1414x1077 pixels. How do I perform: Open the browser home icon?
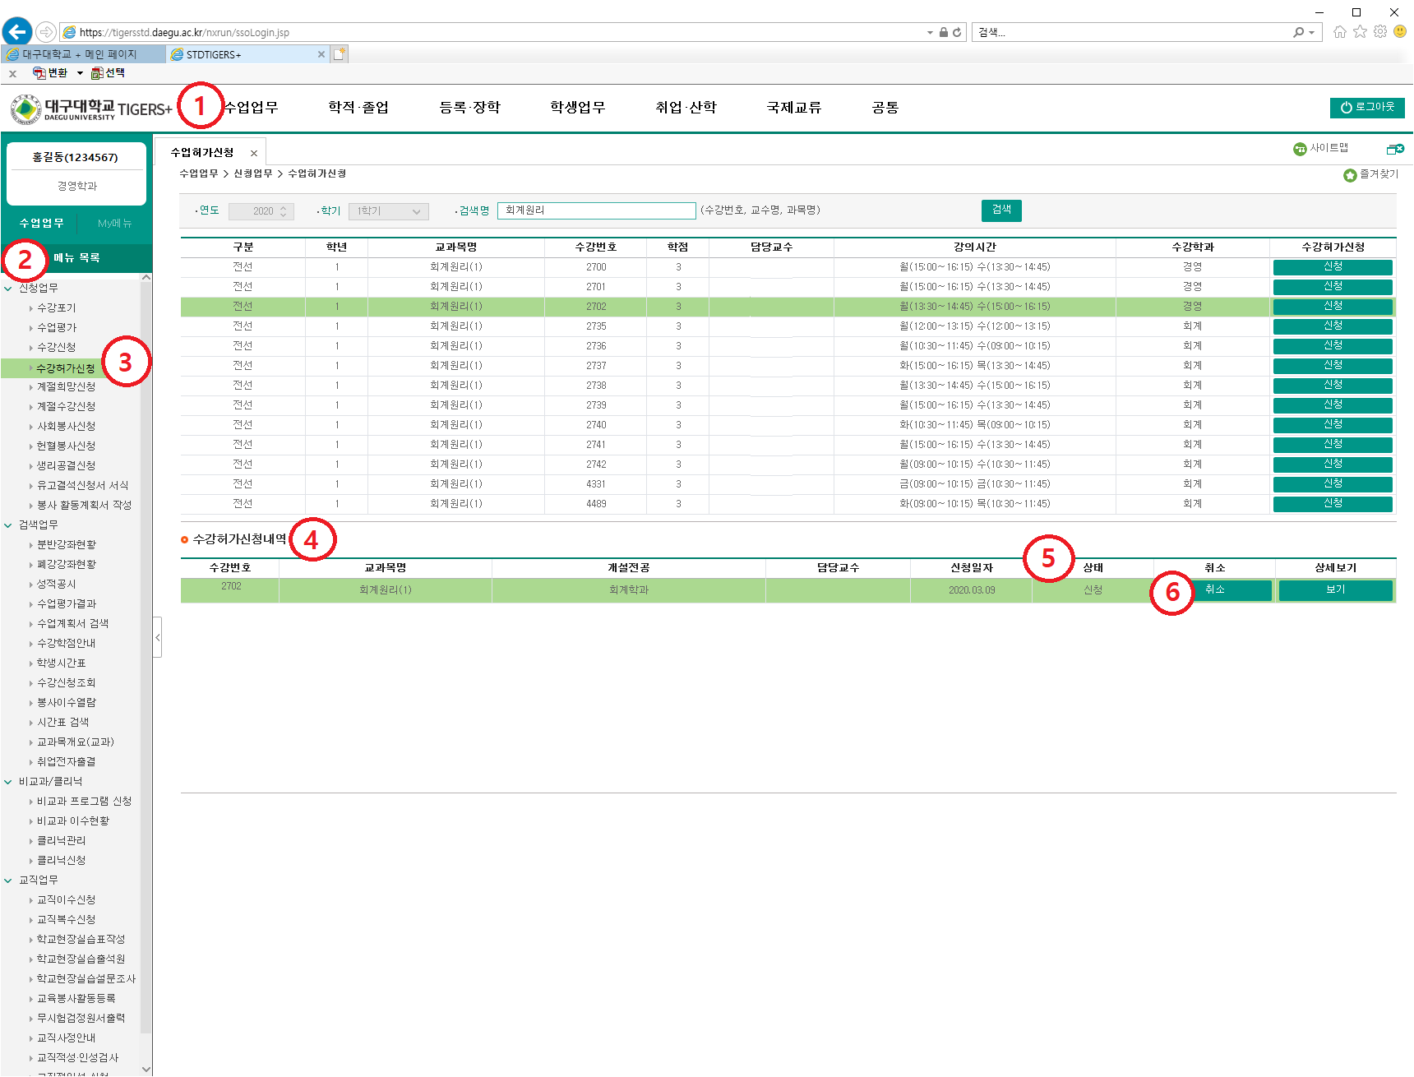(x=1340, y=32)
